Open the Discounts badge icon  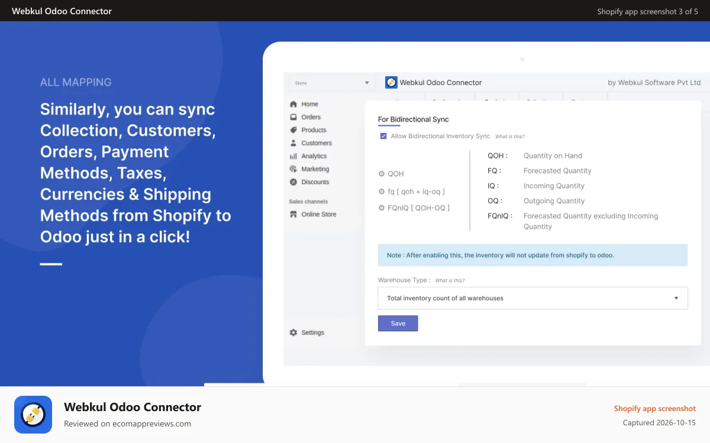(x=293, y=182)
